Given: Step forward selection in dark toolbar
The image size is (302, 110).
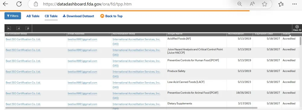Looking at the screenshot, I should (18, 28).
